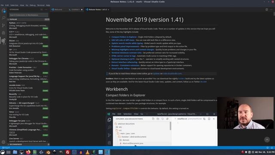Switch to the Welcome tab
275x155 pixels.
tap(58, 9)
